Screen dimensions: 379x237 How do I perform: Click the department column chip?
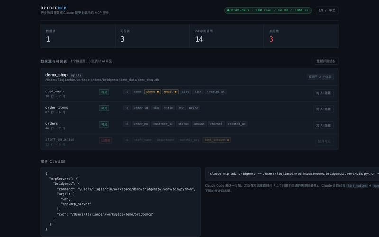(165, 140)
